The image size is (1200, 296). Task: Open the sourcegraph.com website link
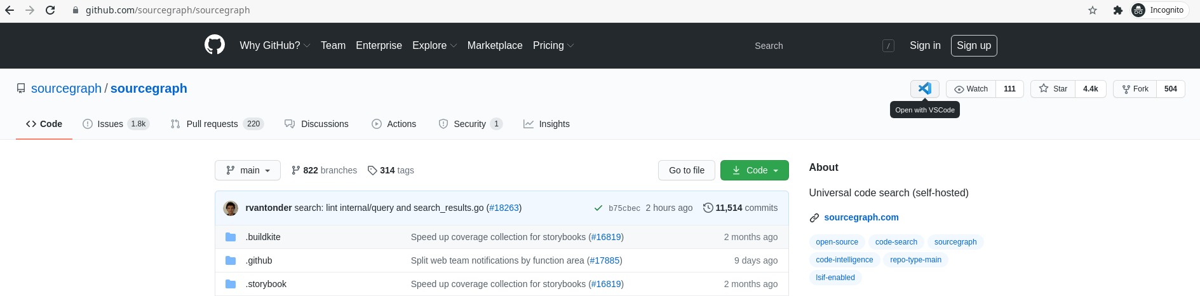(x=861, y=217)
